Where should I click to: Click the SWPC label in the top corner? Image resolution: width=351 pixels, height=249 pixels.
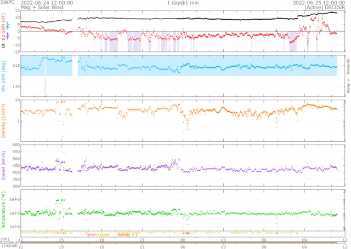[x=7, y=3]
